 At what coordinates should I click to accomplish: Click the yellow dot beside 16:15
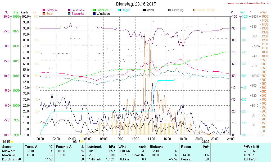pyautogui.click(x=12, y=142)
